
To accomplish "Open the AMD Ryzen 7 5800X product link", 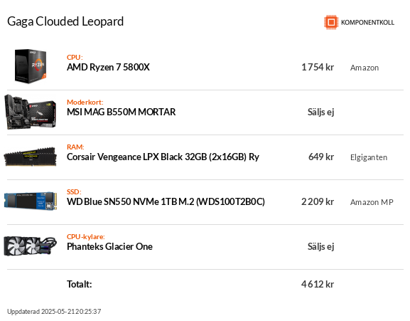I will point(108,68).
